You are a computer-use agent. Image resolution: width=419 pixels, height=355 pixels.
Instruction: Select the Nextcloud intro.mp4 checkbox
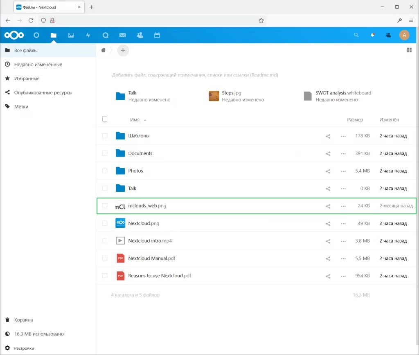click(x=105, y=240)
